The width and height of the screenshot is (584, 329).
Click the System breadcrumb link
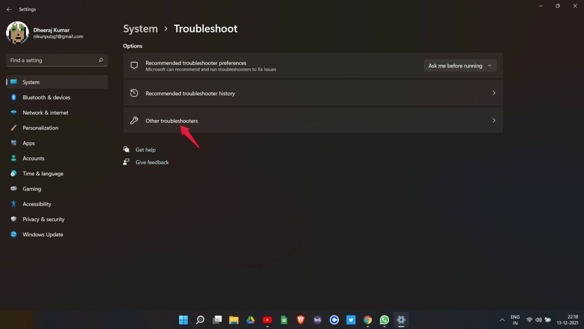click(x=141, y=28)
